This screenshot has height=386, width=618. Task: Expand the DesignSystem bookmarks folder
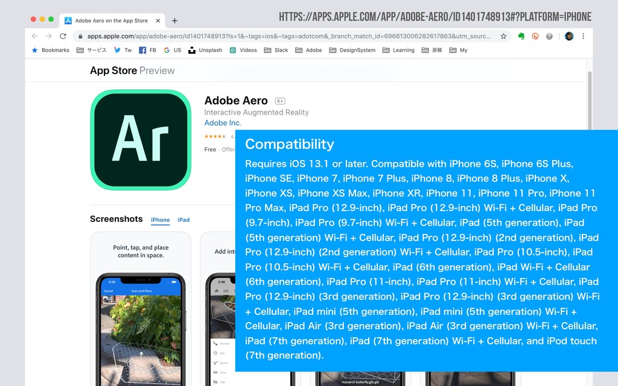(352, 50)
